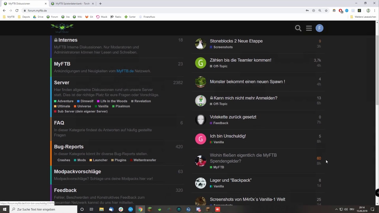Open topic Lager und "Backpack"

click(231, 180)
